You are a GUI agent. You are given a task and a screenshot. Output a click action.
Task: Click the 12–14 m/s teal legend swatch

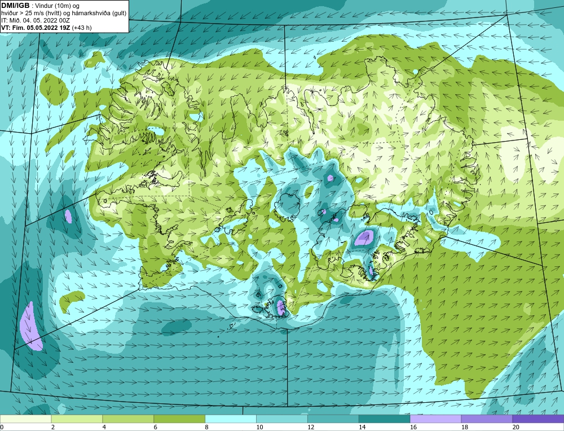pyautogui.click(x=333, y=419)
